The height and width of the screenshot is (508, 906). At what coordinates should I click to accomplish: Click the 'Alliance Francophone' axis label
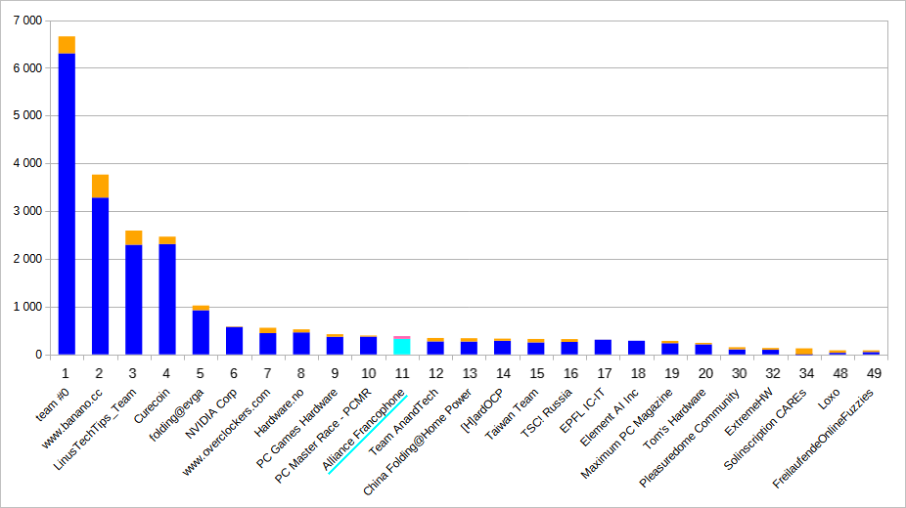click(x=366, y=430)
